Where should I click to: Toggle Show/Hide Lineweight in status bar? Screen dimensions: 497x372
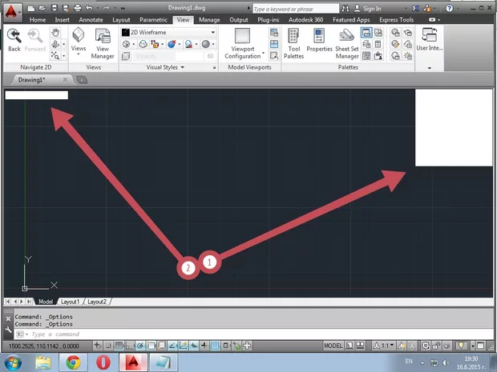click(204, 346)
